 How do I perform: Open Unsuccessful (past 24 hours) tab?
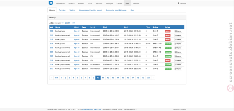click(90, 10)
